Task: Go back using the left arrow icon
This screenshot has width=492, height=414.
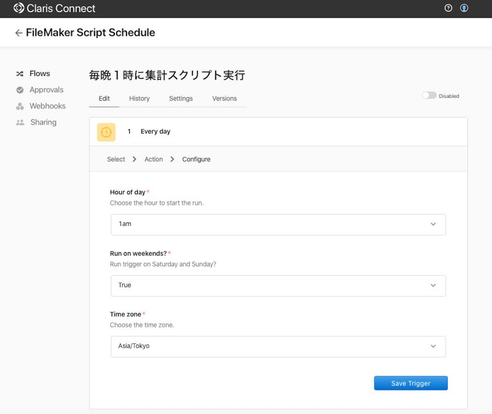Action: coord(18,33)
